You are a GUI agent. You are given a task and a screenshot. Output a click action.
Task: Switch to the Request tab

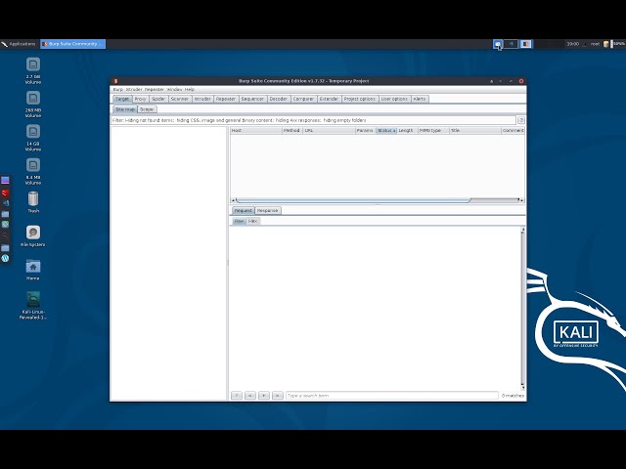(x=244, y=211)
